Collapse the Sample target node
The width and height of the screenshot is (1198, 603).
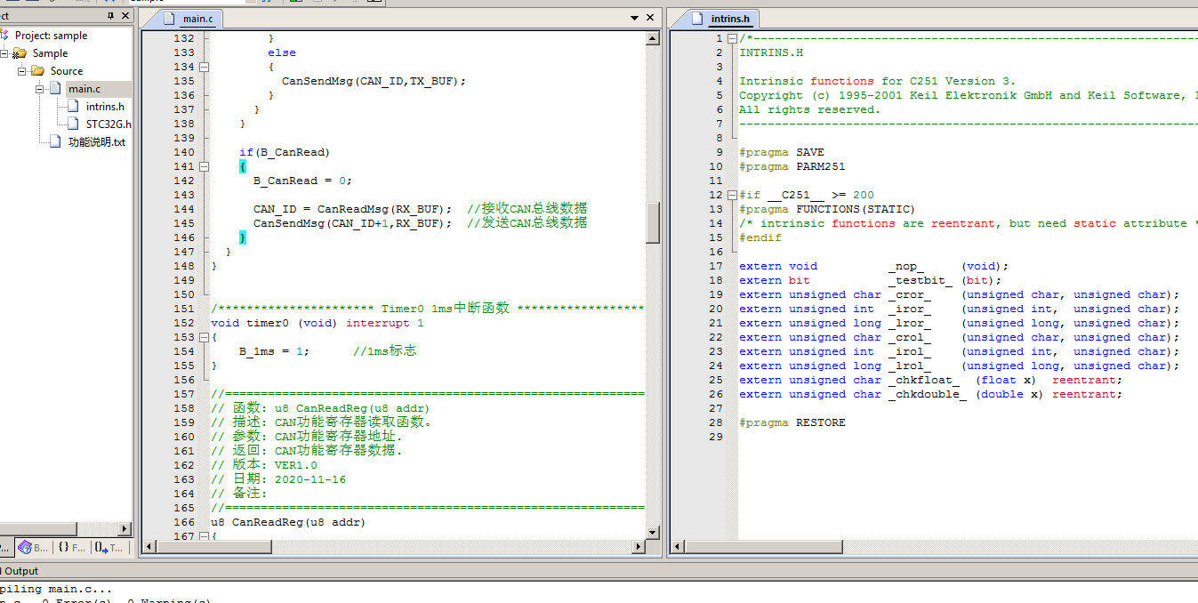[x=4, y=53]
